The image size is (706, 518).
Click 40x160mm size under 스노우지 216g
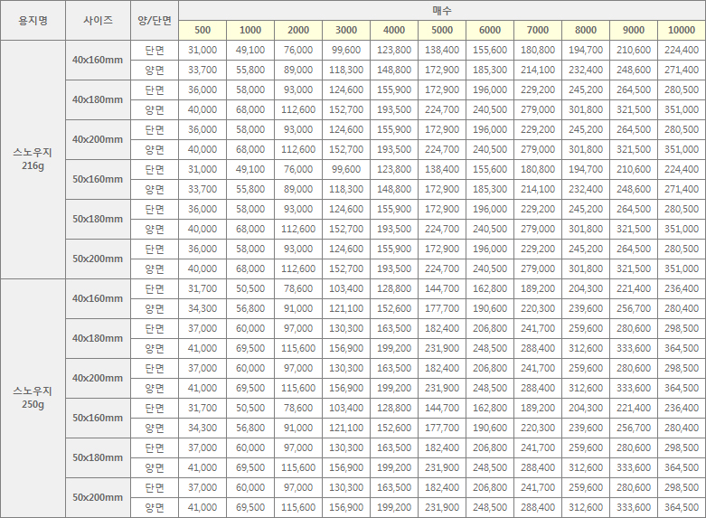pyautogui.click(x=98, y=60)
